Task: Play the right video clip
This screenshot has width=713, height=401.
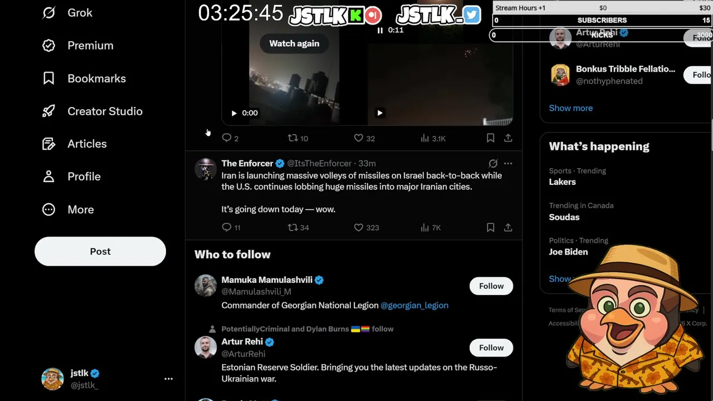Action: pyautogui.click(x=380, y=113)
